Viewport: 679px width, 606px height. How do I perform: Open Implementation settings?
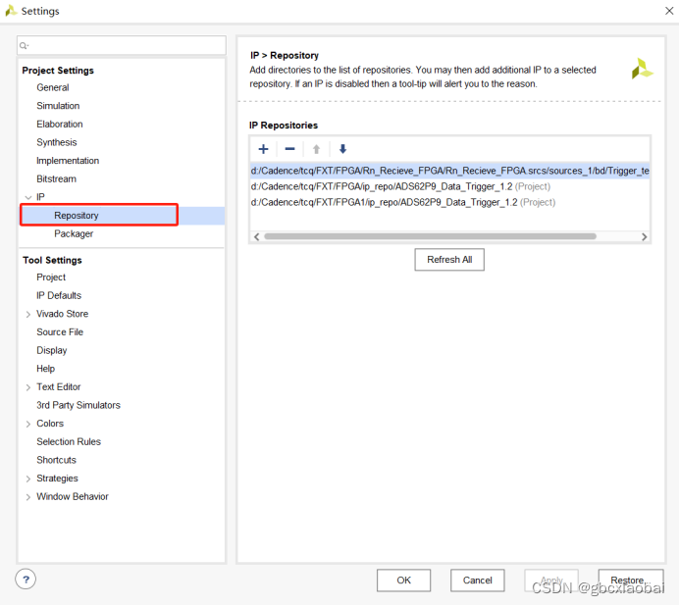coord(68,161)
